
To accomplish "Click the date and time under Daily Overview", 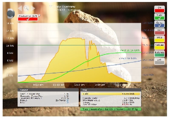I will (67, 10).
